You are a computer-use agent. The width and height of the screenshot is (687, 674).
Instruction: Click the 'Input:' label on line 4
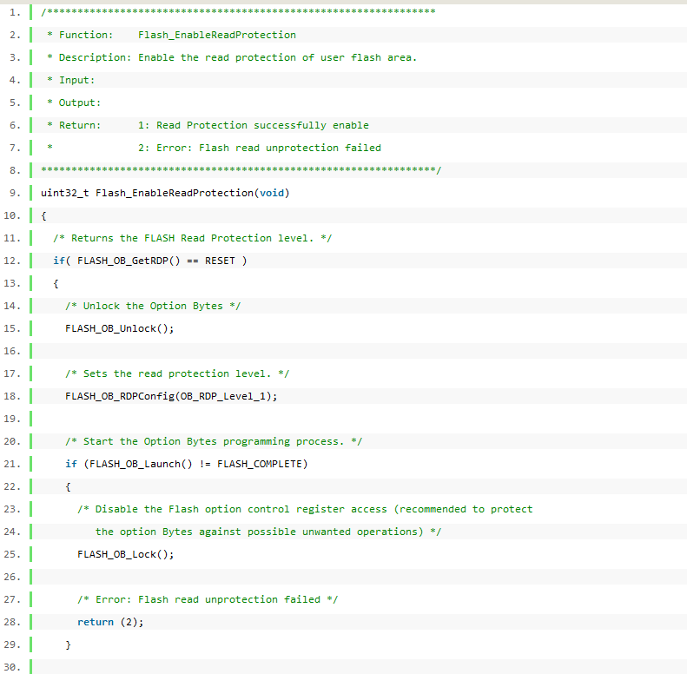76,80
